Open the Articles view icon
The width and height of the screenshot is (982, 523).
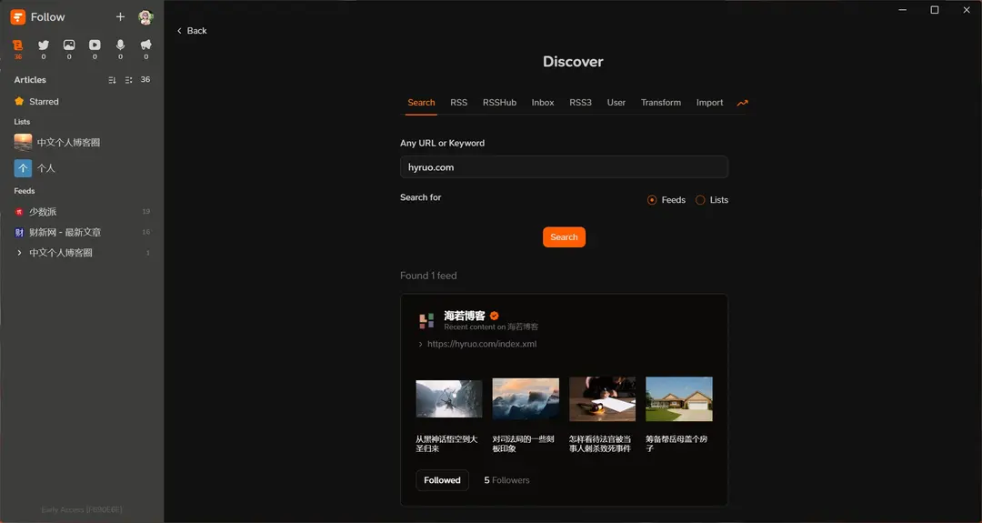pyautogui.click(x=17, y=45)
